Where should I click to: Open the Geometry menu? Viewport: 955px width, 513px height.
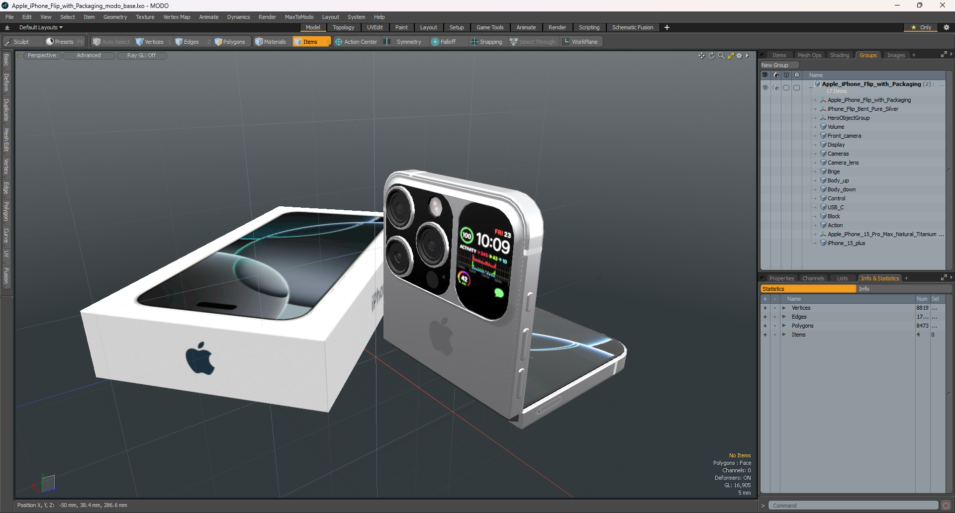coord(115,17)
